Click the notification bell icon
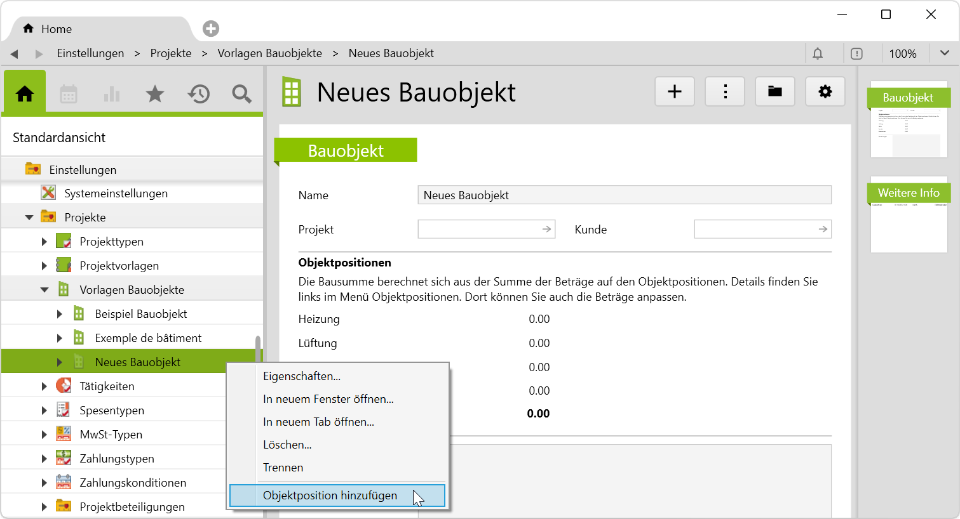 [818, 54]
